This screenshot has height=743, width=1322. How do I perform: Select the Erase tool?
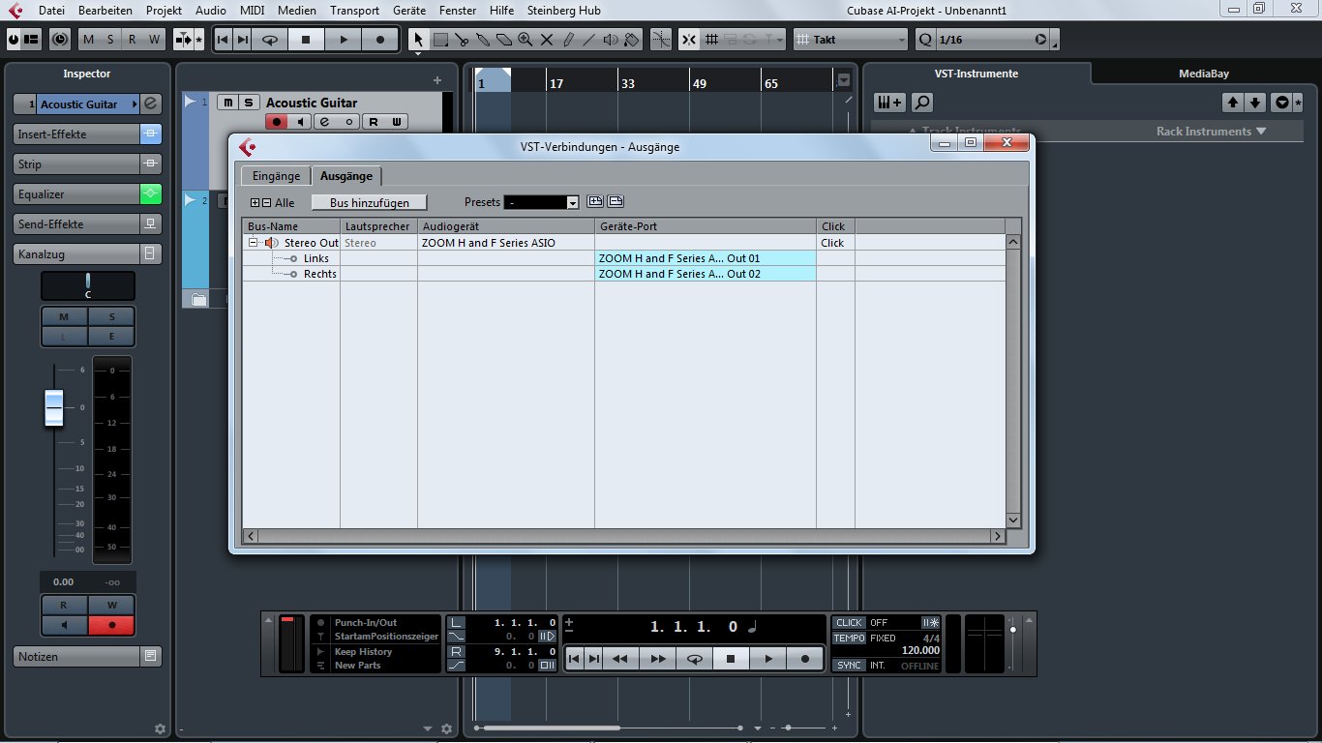point(504,40)
